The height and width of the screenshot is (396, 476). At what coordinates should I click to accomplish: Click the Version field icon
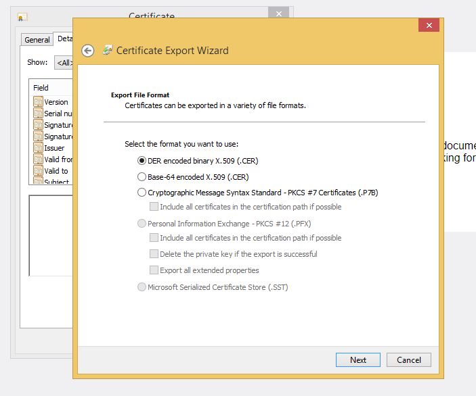click(38, 102)
